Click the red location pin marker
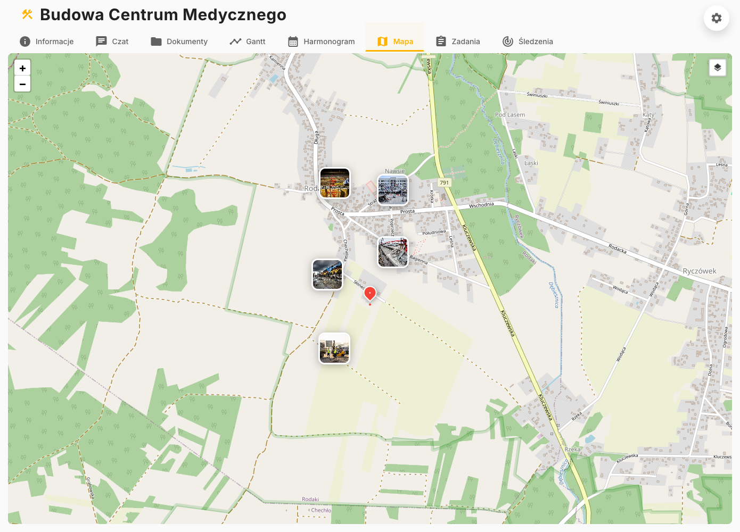The width and height of the screenshot is (740, 532). coord(370,294)
